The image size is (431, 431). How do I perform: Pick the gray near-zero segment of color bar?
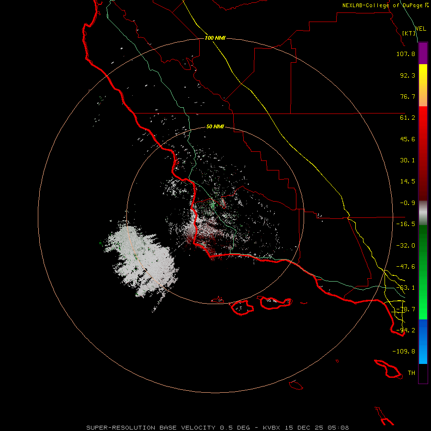click(x=423, y=213)
